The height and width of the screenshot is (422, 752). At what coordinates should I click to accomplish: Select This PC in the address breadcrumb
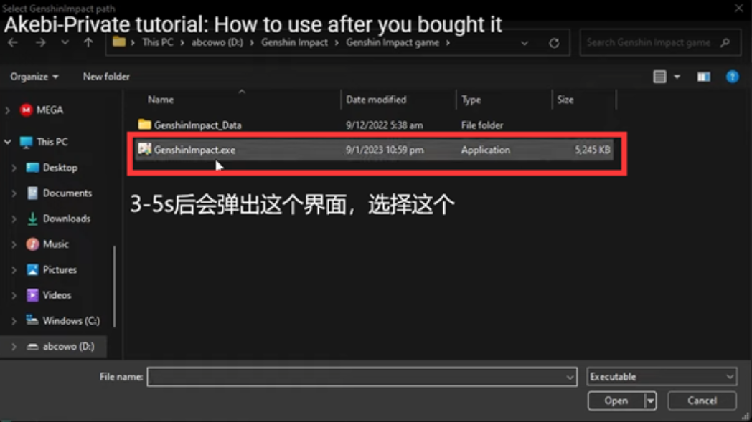tap(158, 42)
